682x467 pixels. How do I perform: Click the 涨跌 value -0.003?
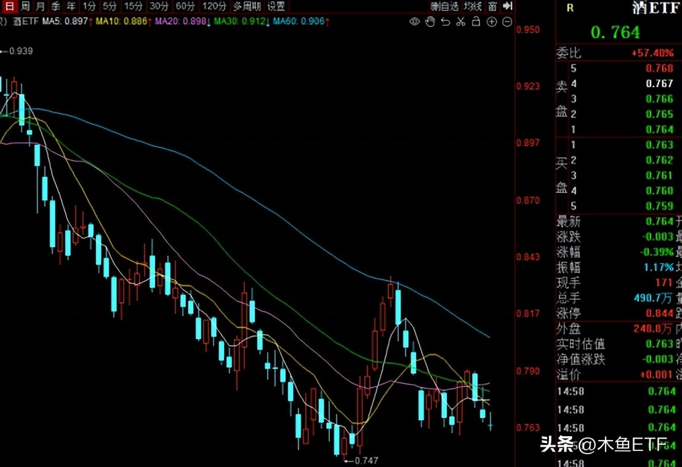pyautogui.click(x=658, y=237)
